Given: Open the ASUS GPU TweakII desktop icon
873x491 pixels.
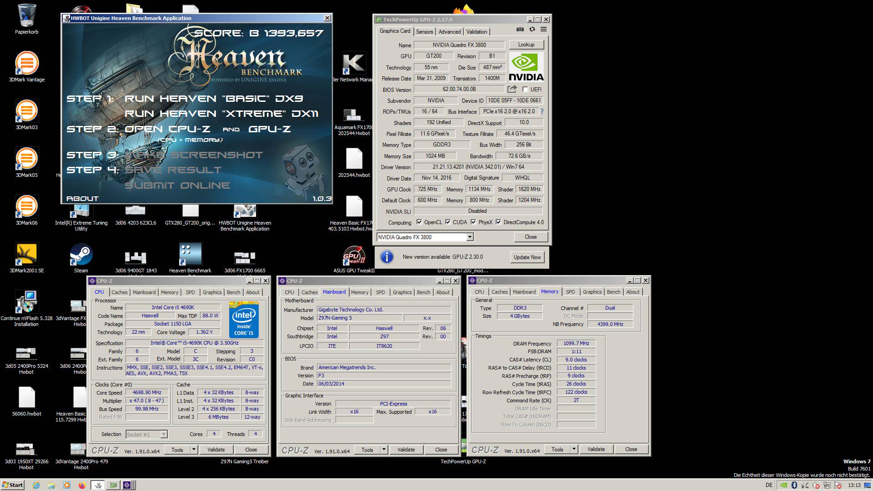Looking at the screenshot, I should [x=354, y=259].
